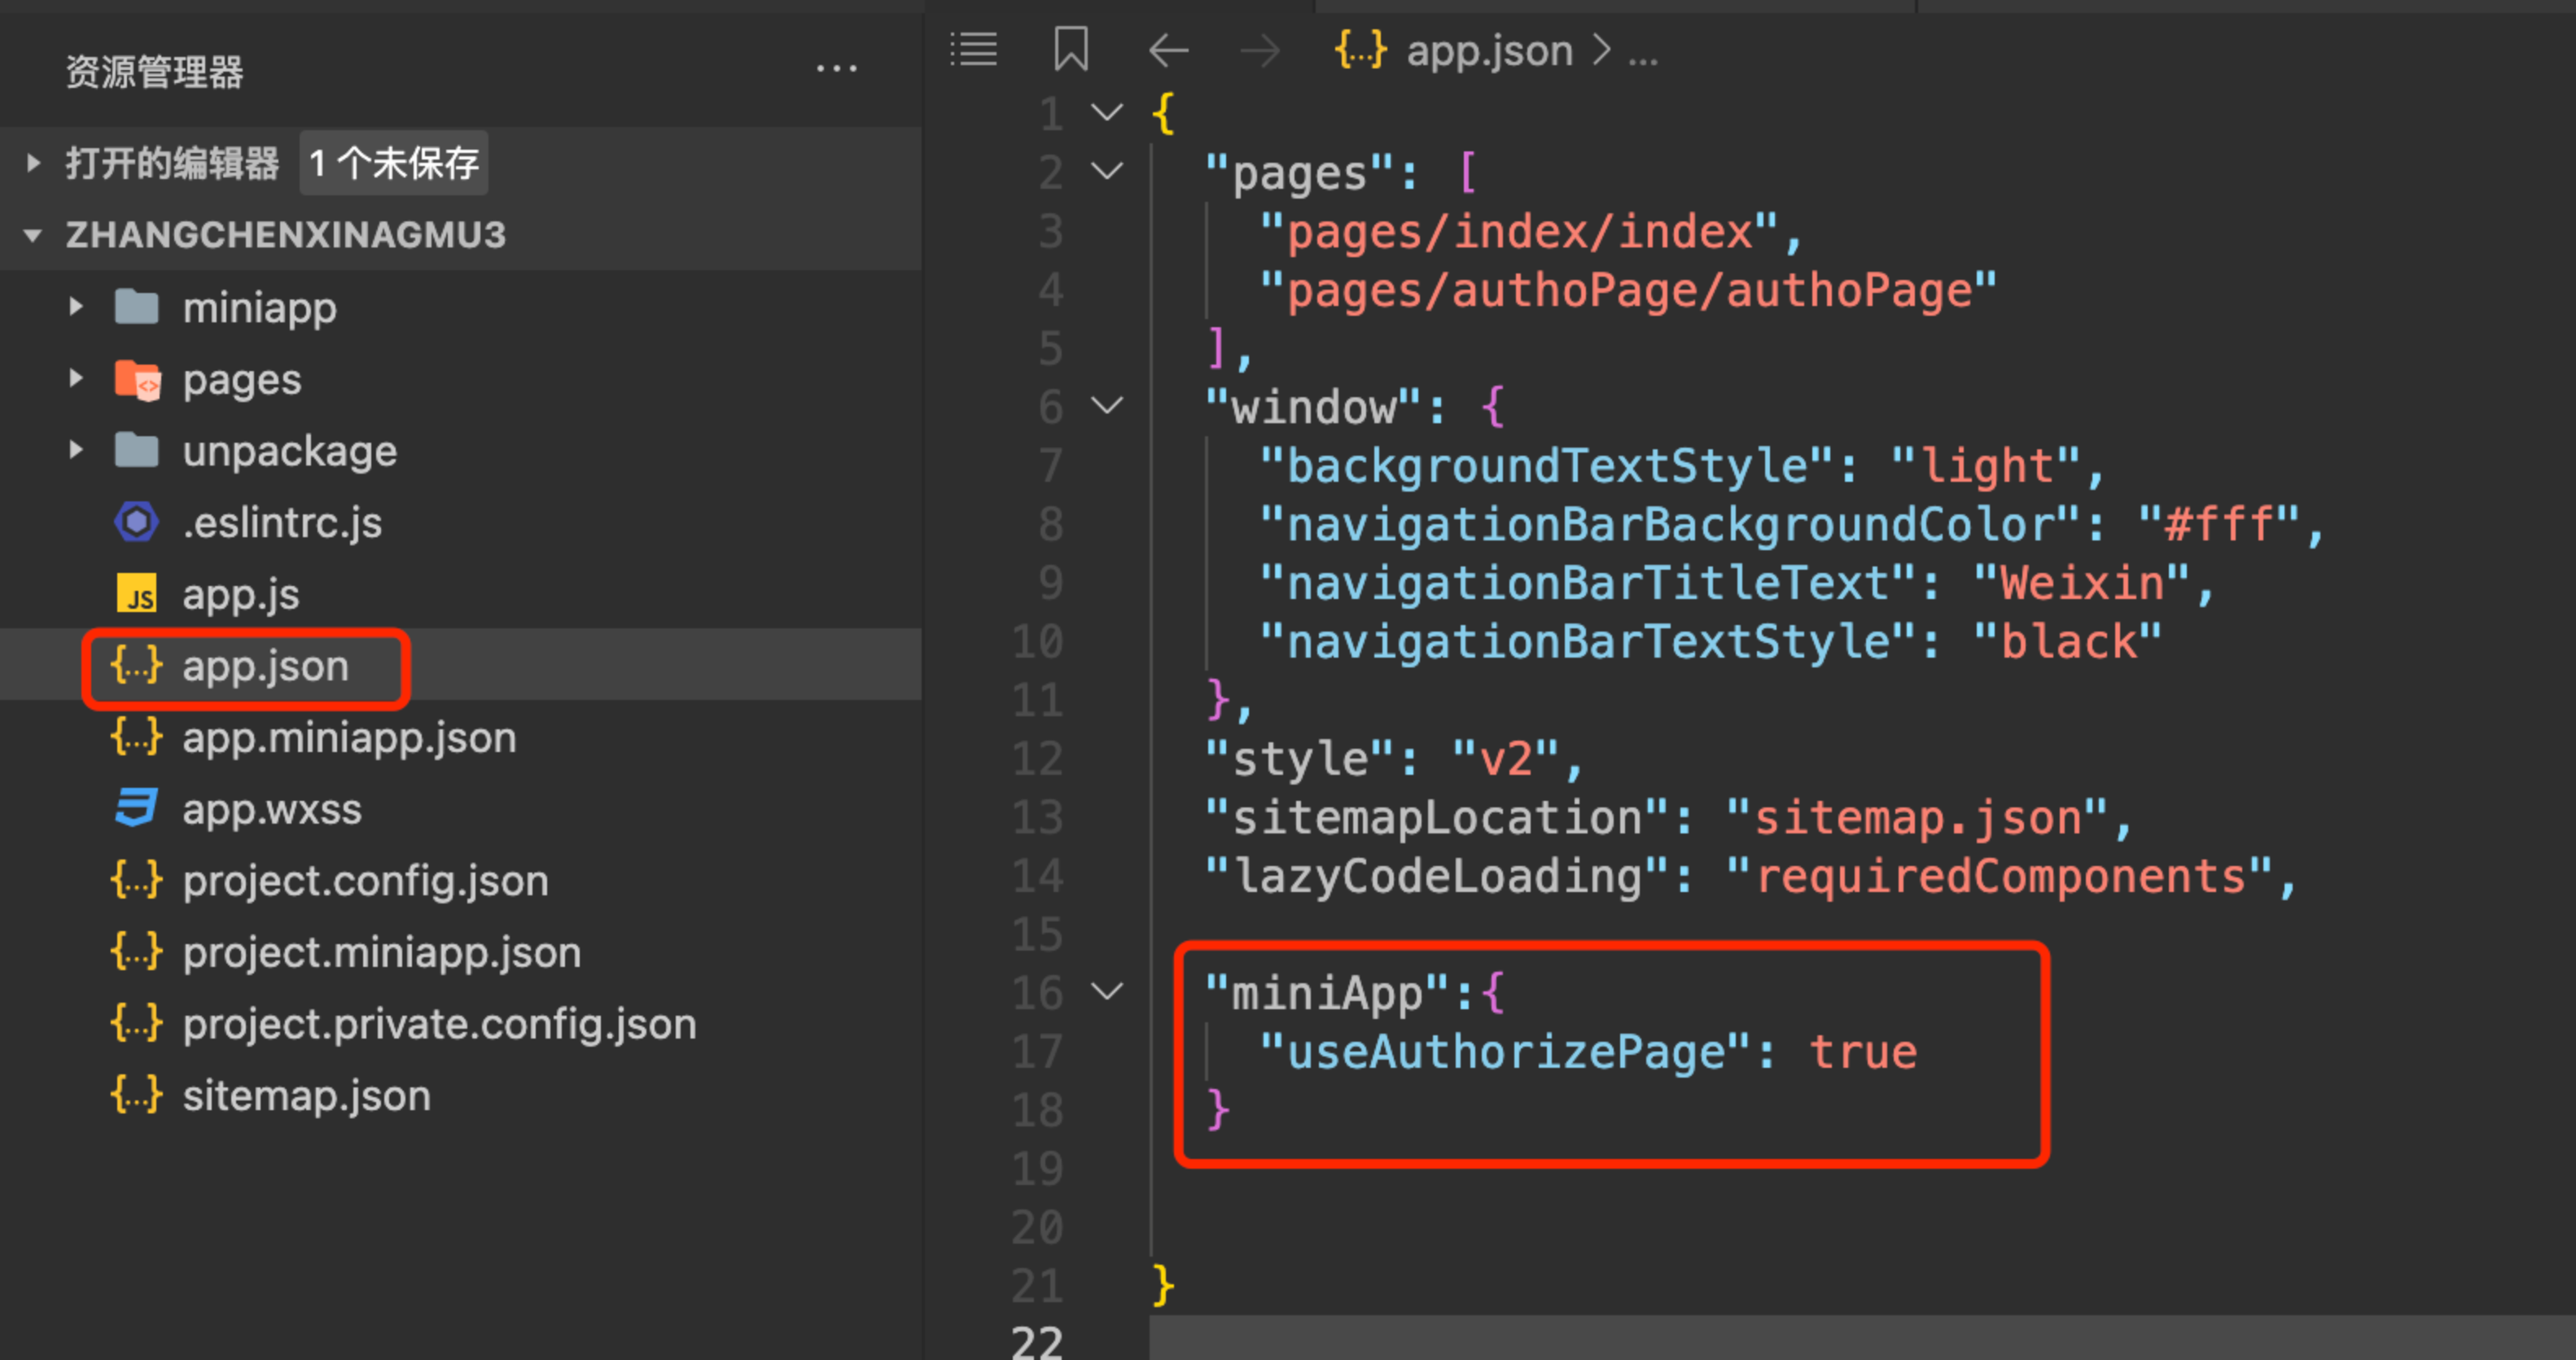
Task: Click line number 22 in the gutter
Action: (1037, 1343)
